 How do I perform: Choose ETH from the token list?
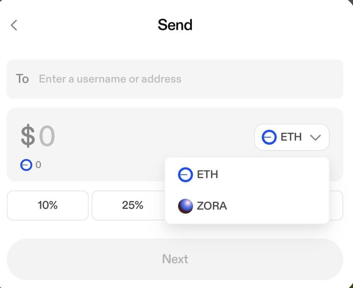click(x=208, y=175)
